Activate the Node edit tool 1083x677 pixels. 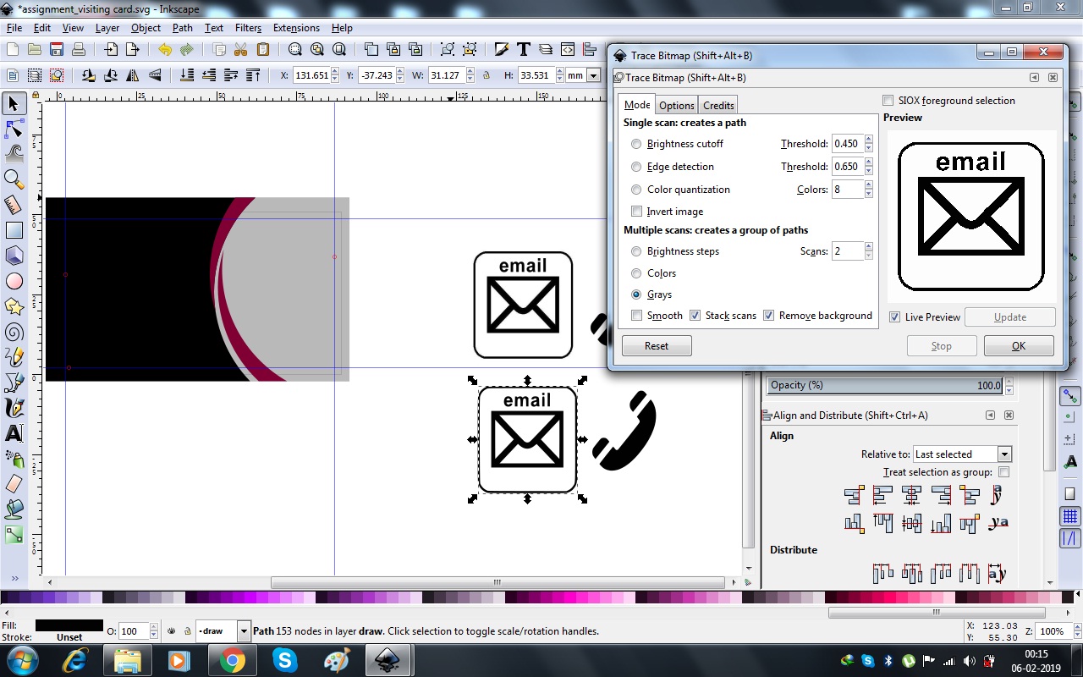(14, 129)
